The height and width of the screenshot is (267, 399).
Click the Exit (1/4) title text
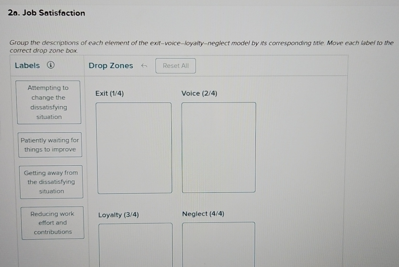(x=109, y=93)
